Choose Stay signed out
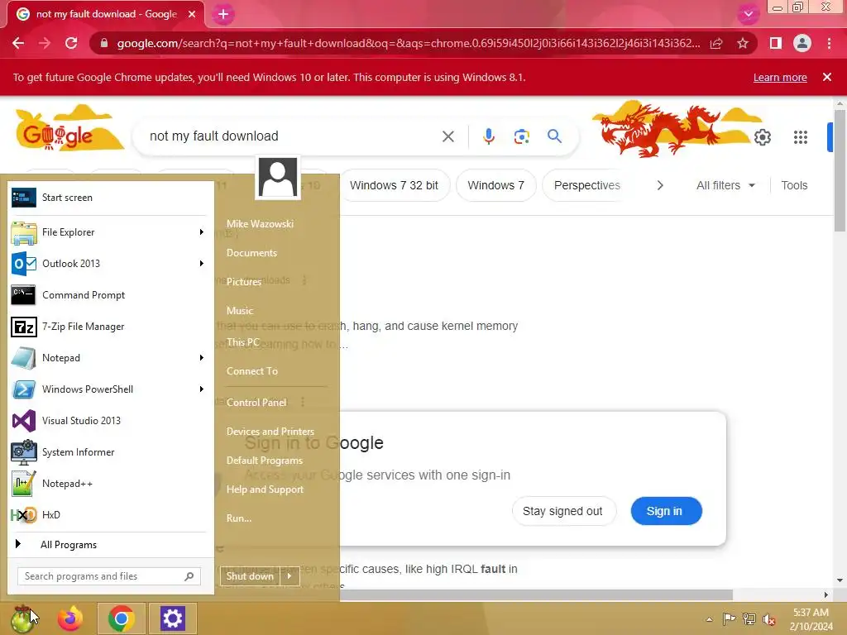Image resolution: width=847 pixels, height=635 pixels. click(562, 511)
